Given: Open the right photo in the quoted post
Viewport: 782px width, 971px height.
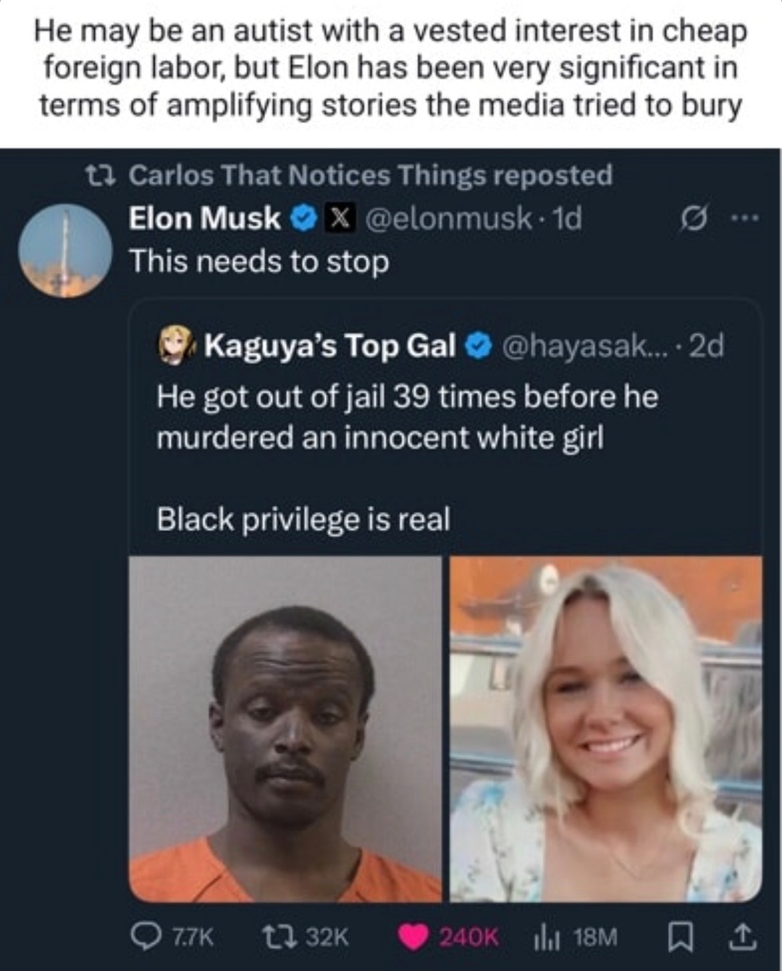Looking at the screenshot, I should click(605, 728).
